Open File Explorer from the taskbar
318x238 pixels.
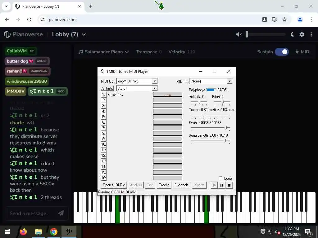point(38,232)
